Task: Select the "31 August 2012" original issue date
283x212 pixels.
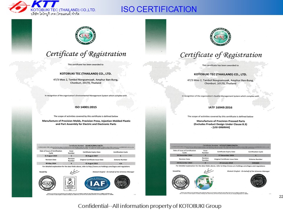Action: [91, 163]
